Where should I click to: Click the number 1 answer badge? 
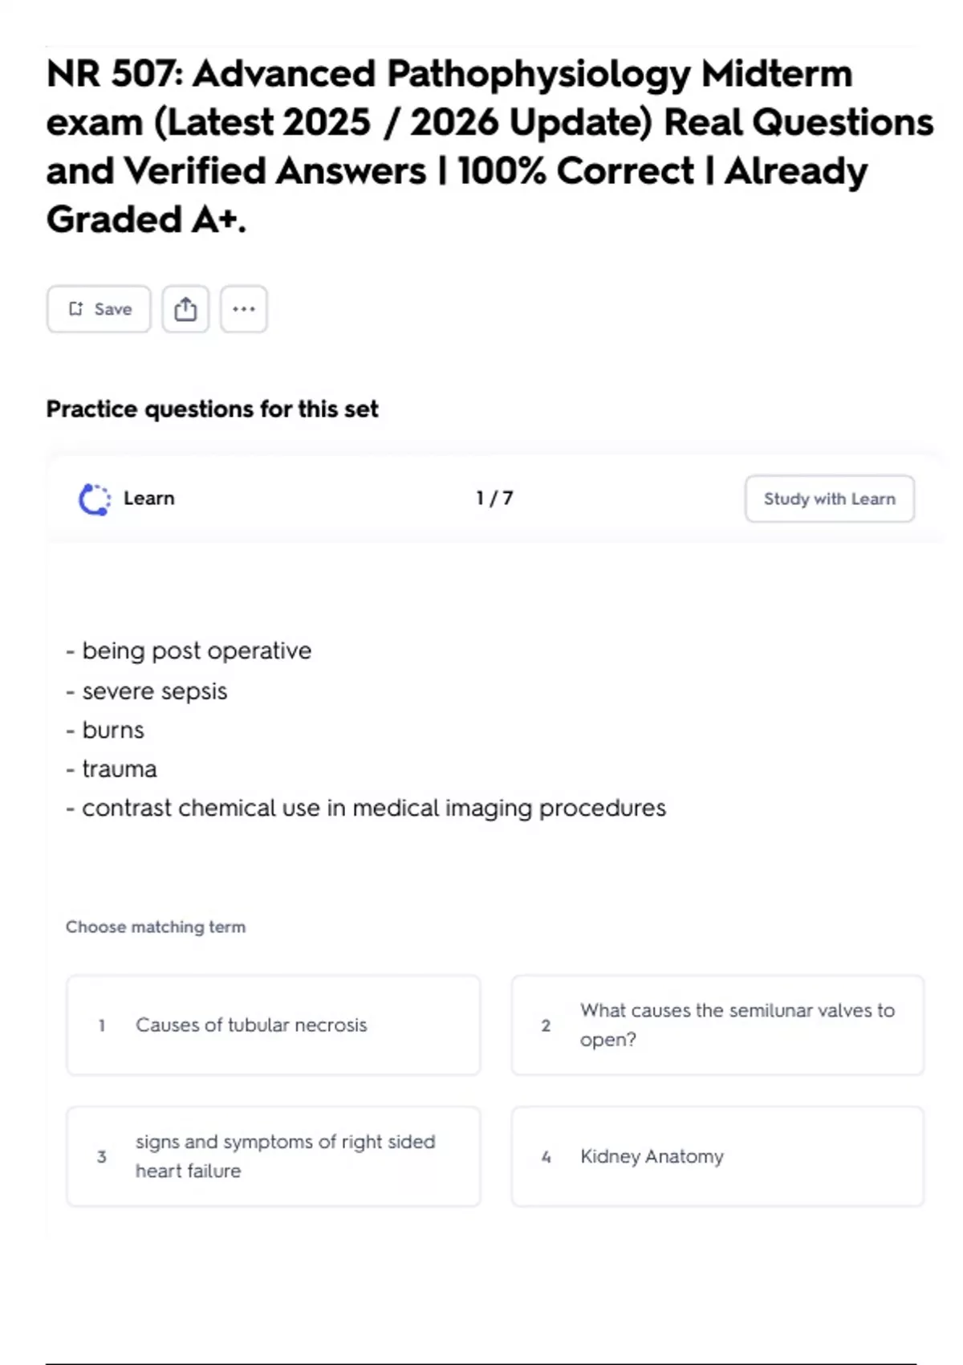coord(102,1025)
